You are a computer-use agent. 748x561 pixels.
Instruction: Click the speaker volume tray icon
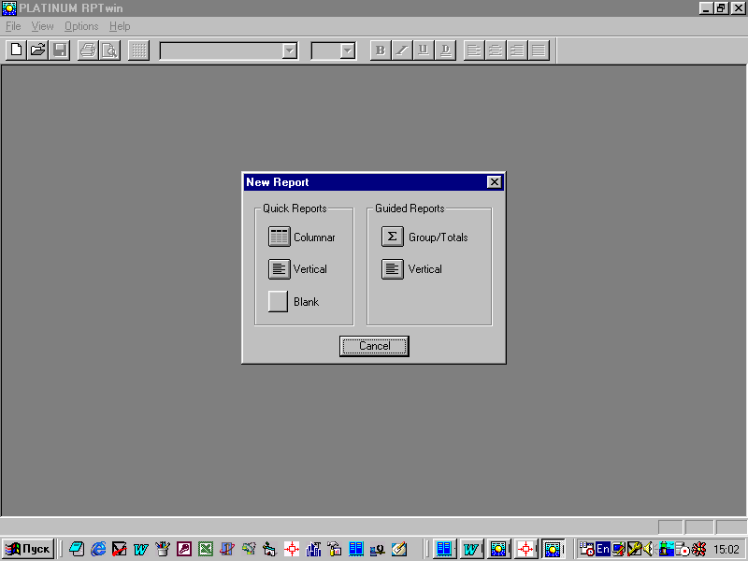tap(648, 549)
